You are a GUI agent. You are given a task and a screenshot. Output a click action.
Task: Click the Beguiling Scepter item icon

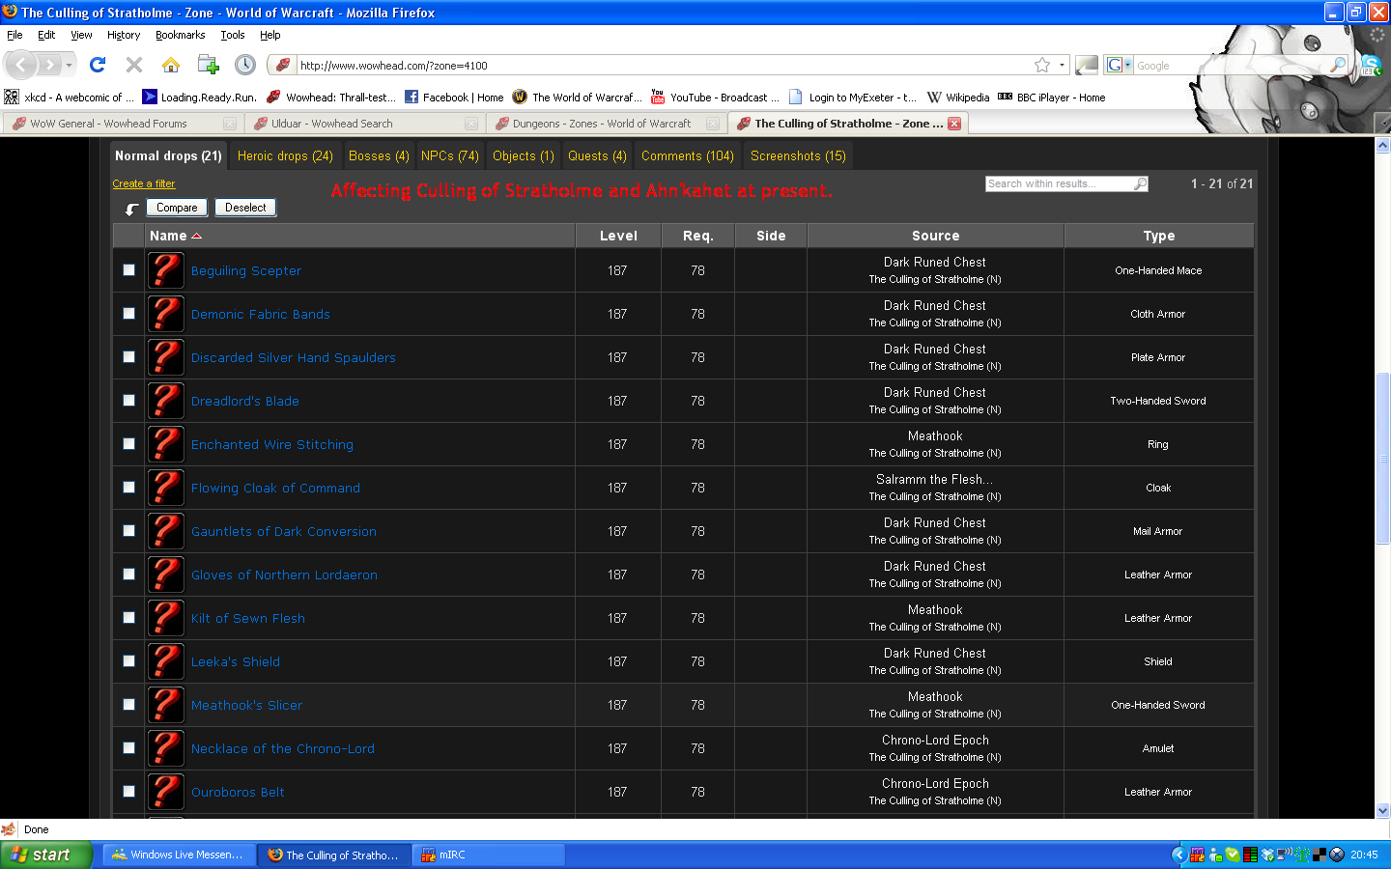(x=166, y=270)
